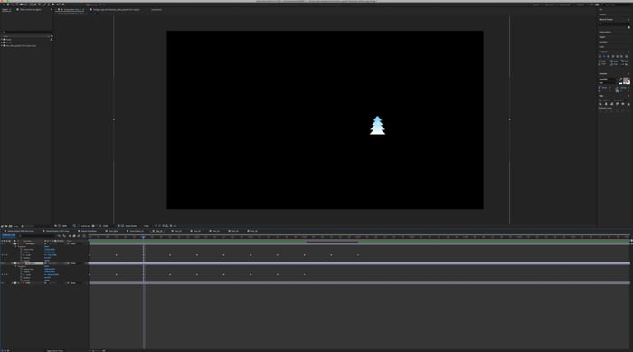Click last Scale keyframe of layer 1
Screen dimensions: 633x352
tap(358, 255)
